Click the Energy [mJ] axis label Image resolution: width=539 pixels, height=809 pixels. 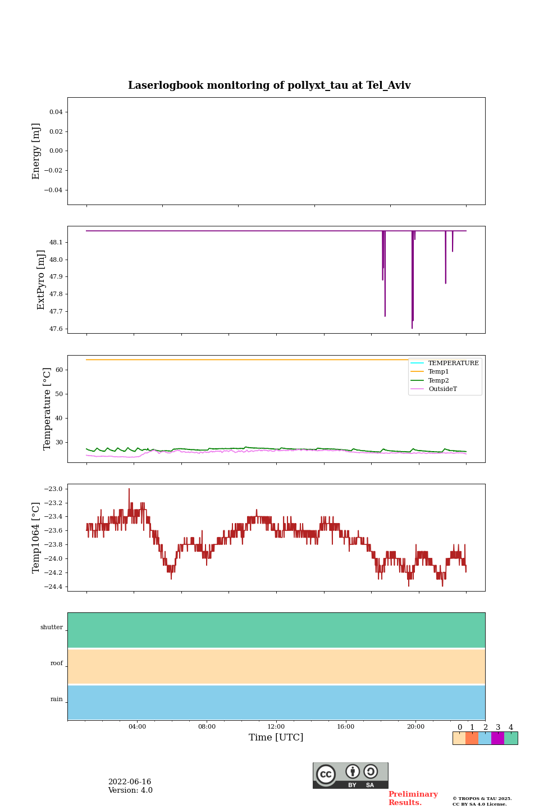click(x=36, y=151)
